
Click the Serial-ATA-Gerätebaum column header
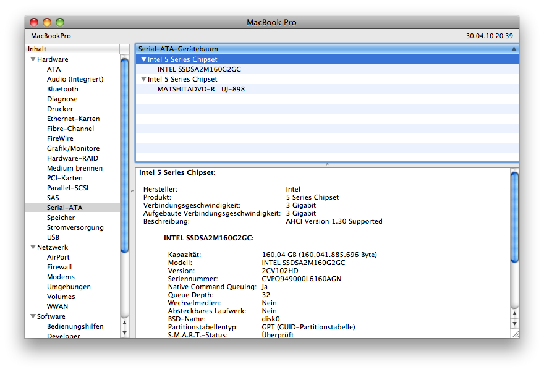coord(327,49)
